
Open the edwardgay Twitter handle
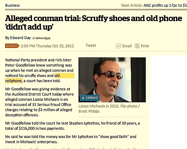point(43,38)
